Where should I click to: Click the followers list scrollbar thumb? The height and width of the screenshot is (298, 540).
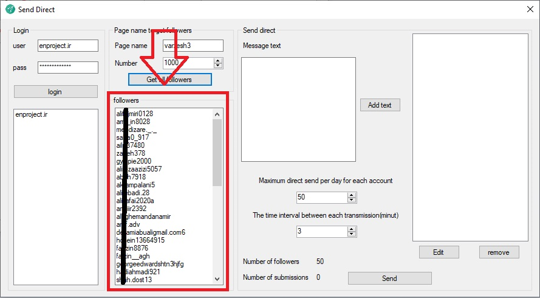(217, 152)
